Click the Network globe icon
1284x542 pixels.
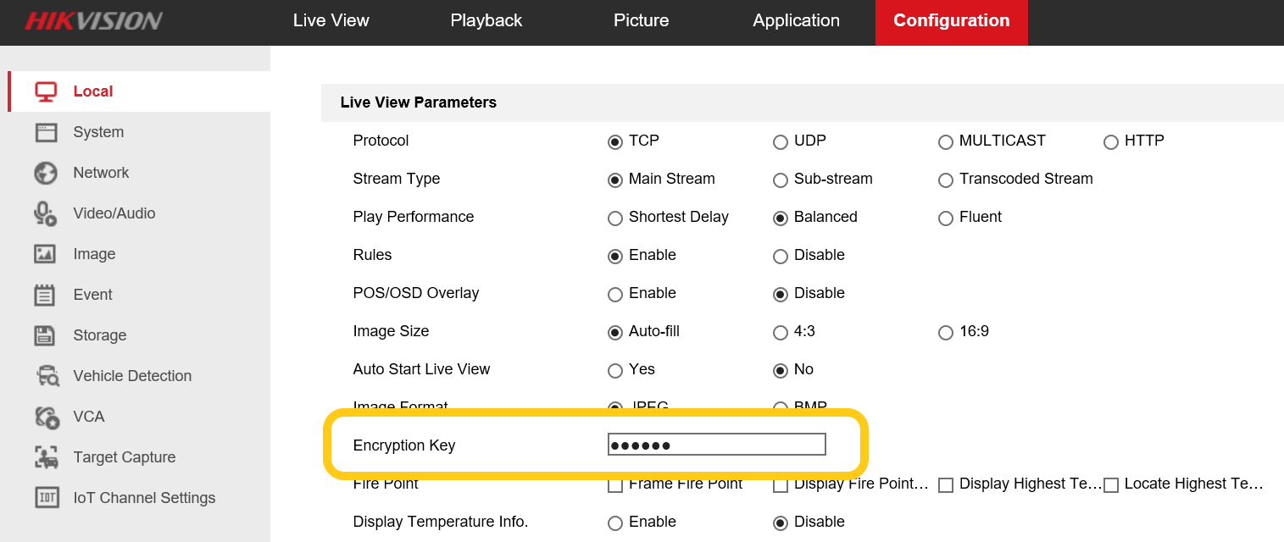46,173
